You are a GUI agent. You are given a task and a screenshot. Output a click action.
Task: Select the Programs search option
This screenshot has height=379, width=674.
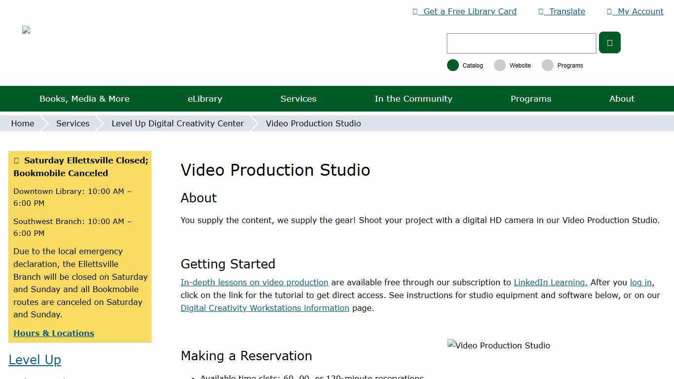pos(548,65)
